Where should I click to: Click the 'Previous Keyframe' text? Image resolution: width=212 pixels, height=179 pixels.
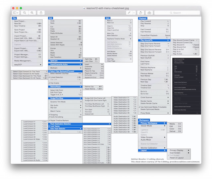pos(148,68)
